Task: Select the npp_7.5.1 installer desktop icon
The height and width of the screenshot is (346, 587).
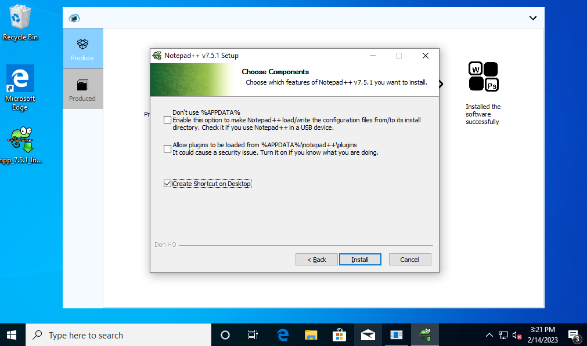Action: pos(21,145)
